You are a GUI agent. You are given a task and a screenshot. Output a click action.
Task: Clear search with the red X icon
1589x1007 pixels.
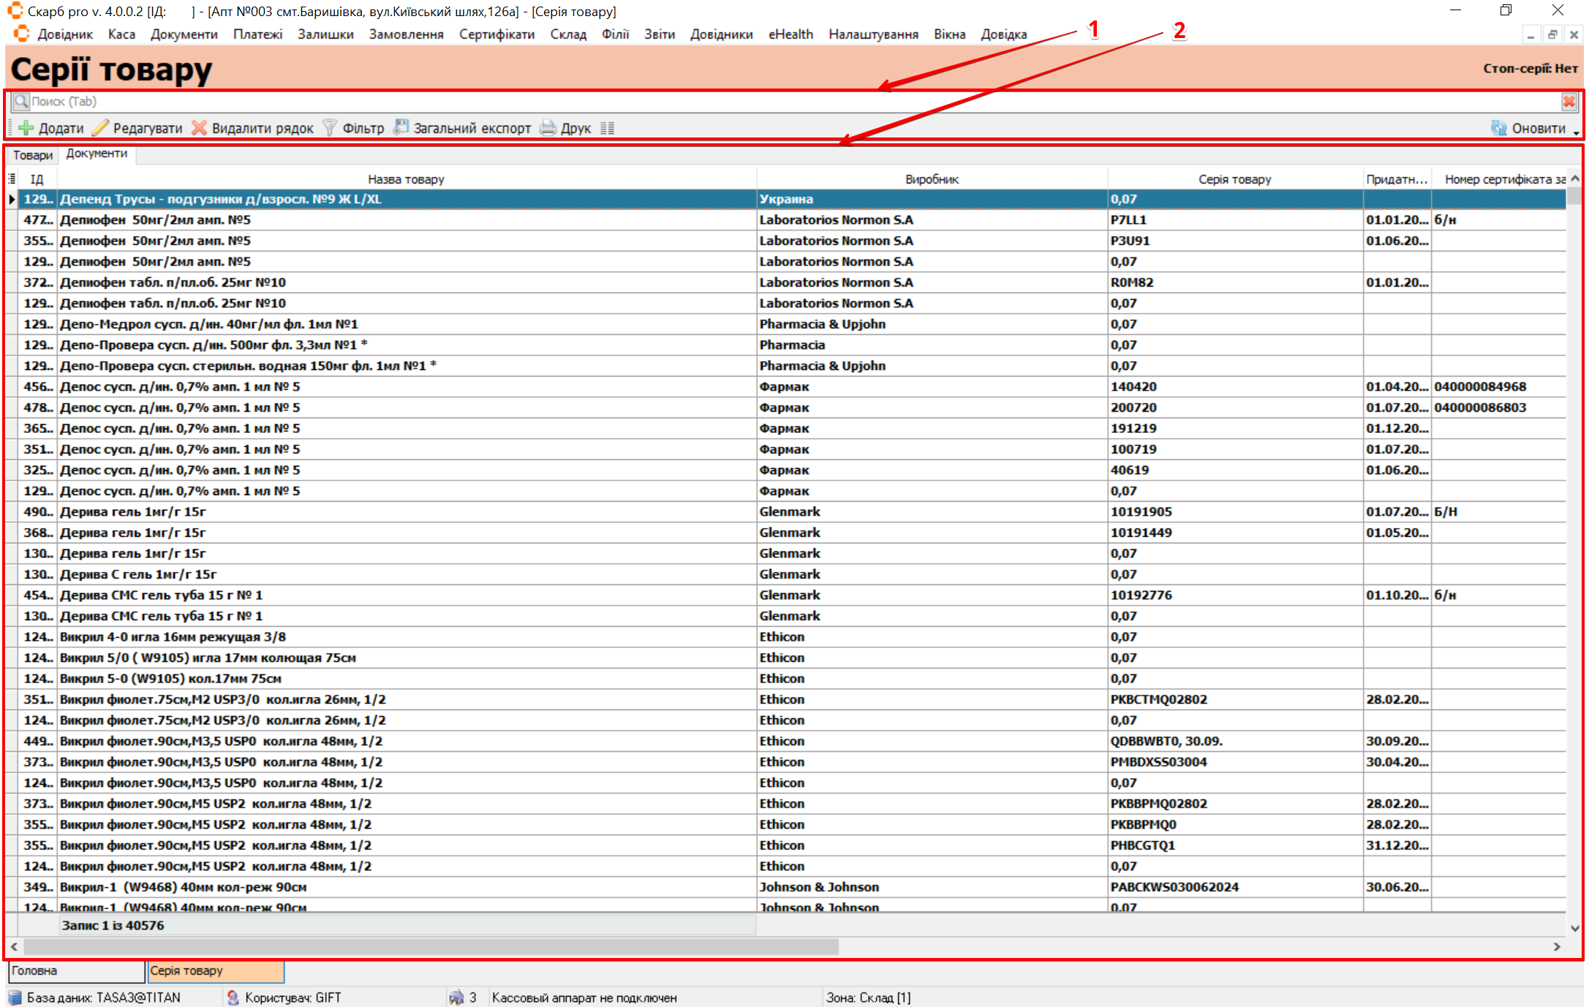1569,102
